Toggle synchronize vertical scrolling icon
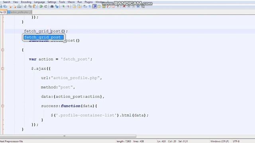Screen dimensions: 255x143 (74, 6)
